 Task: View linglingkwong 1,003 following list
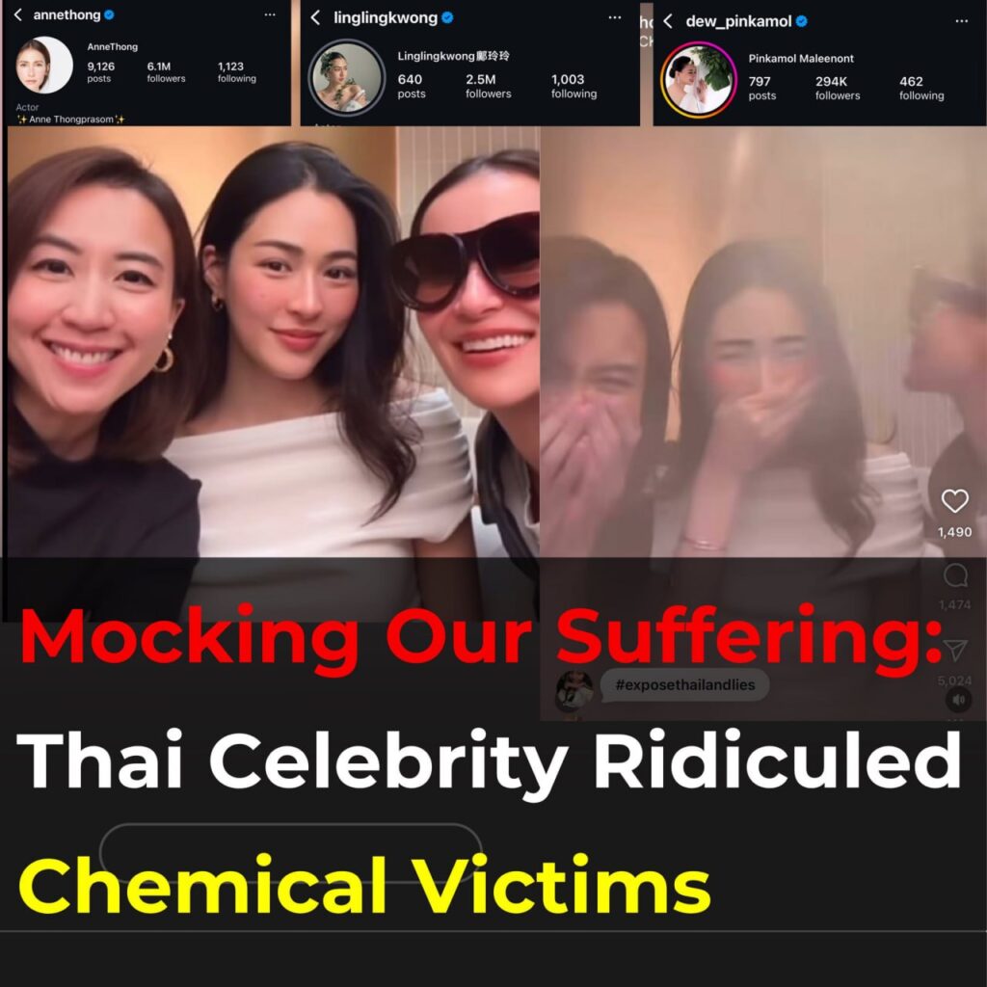pos(574,86)
